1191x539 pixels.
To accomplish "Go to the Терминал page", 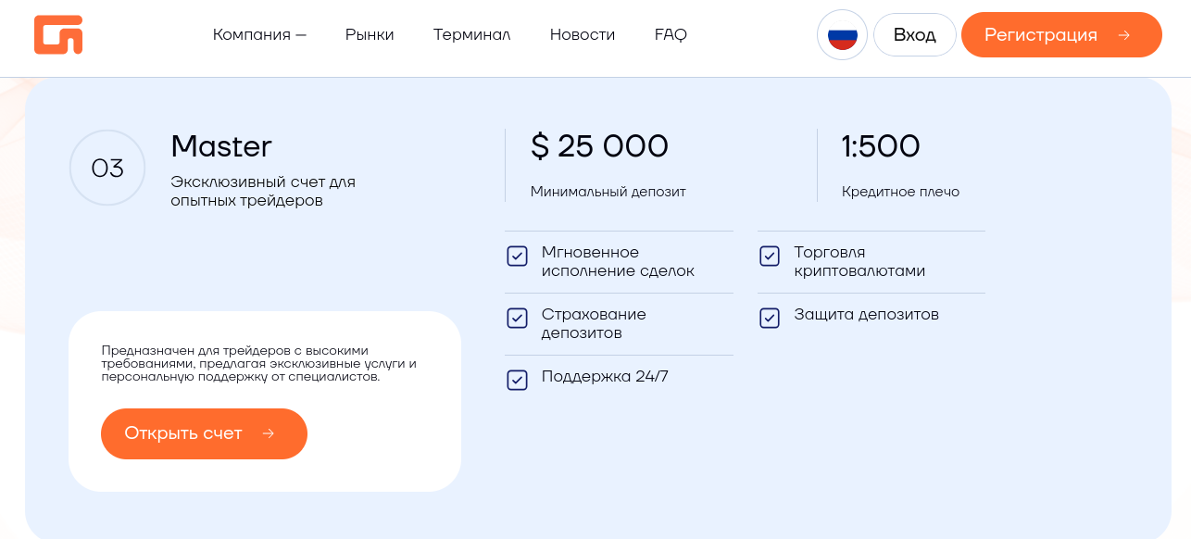I will pos(471,35).
